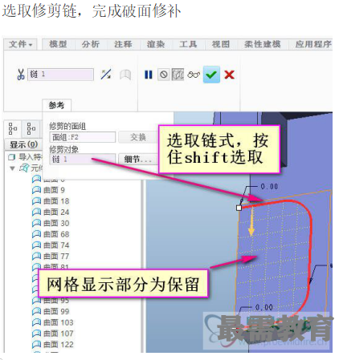This screenshot has height=360, width=339.
Task: Click the surface icon beside 曲面 122
Action: (x=36, y=345)
